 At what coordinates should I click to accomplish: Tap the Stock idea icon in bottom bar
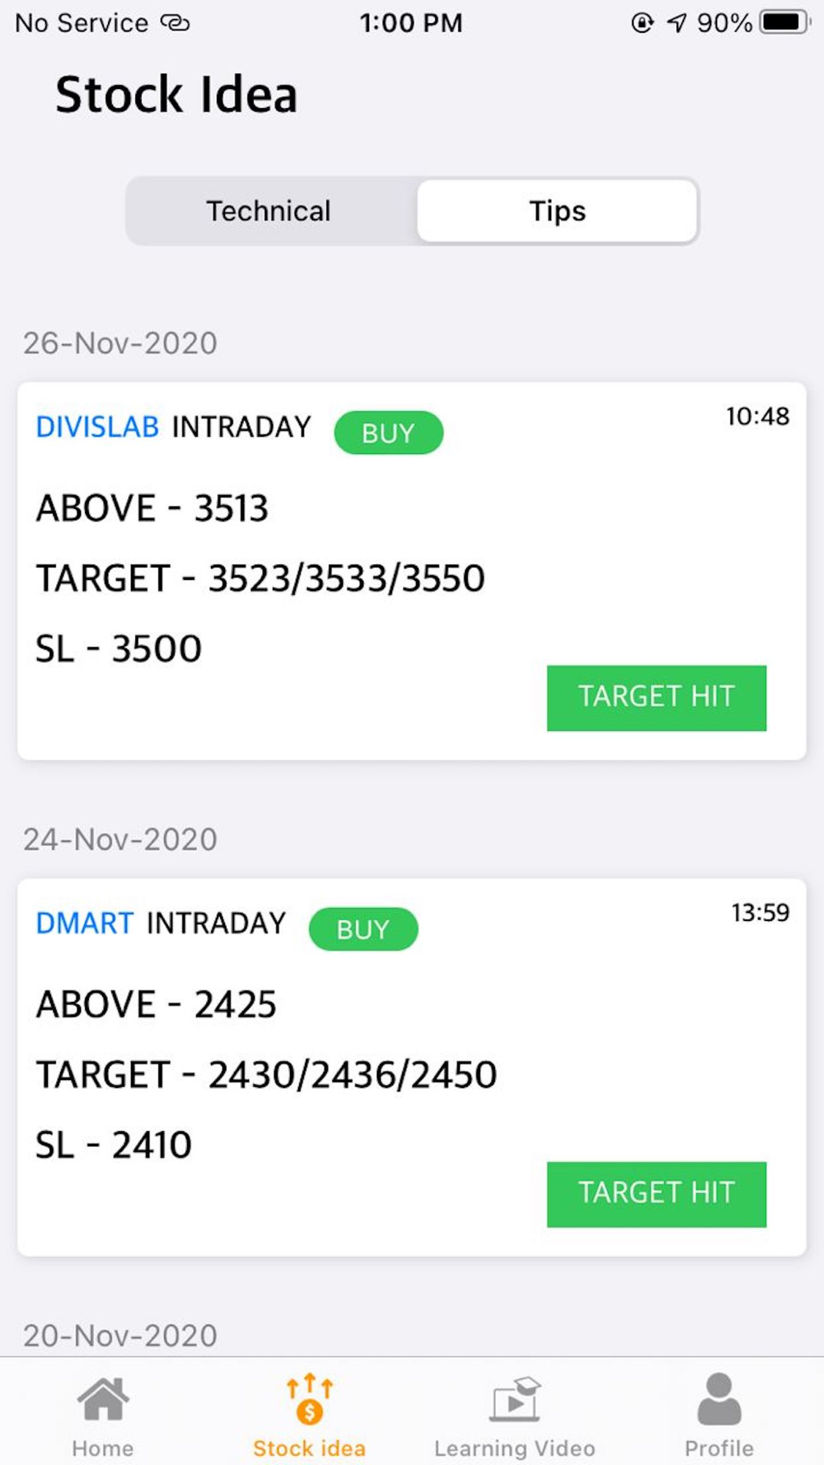[309, 1399]
